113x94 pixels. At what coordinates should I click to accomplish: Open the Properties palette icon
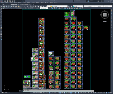(34, 6)
